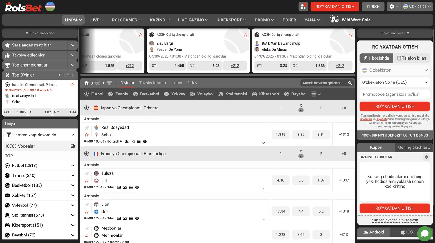This screenshot has width=435, height=243.
Task: Open coupon settings gear
Action: (426, 157)
